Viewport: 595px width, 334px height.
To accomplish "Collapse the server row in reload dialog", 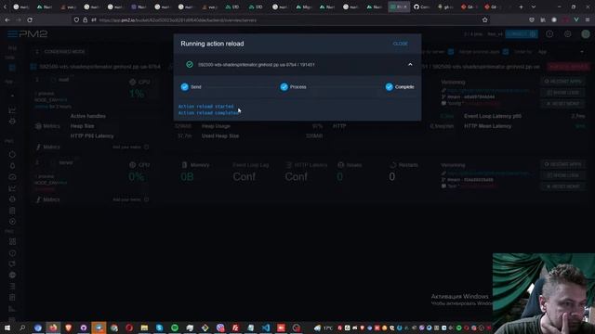I will 410,65.
